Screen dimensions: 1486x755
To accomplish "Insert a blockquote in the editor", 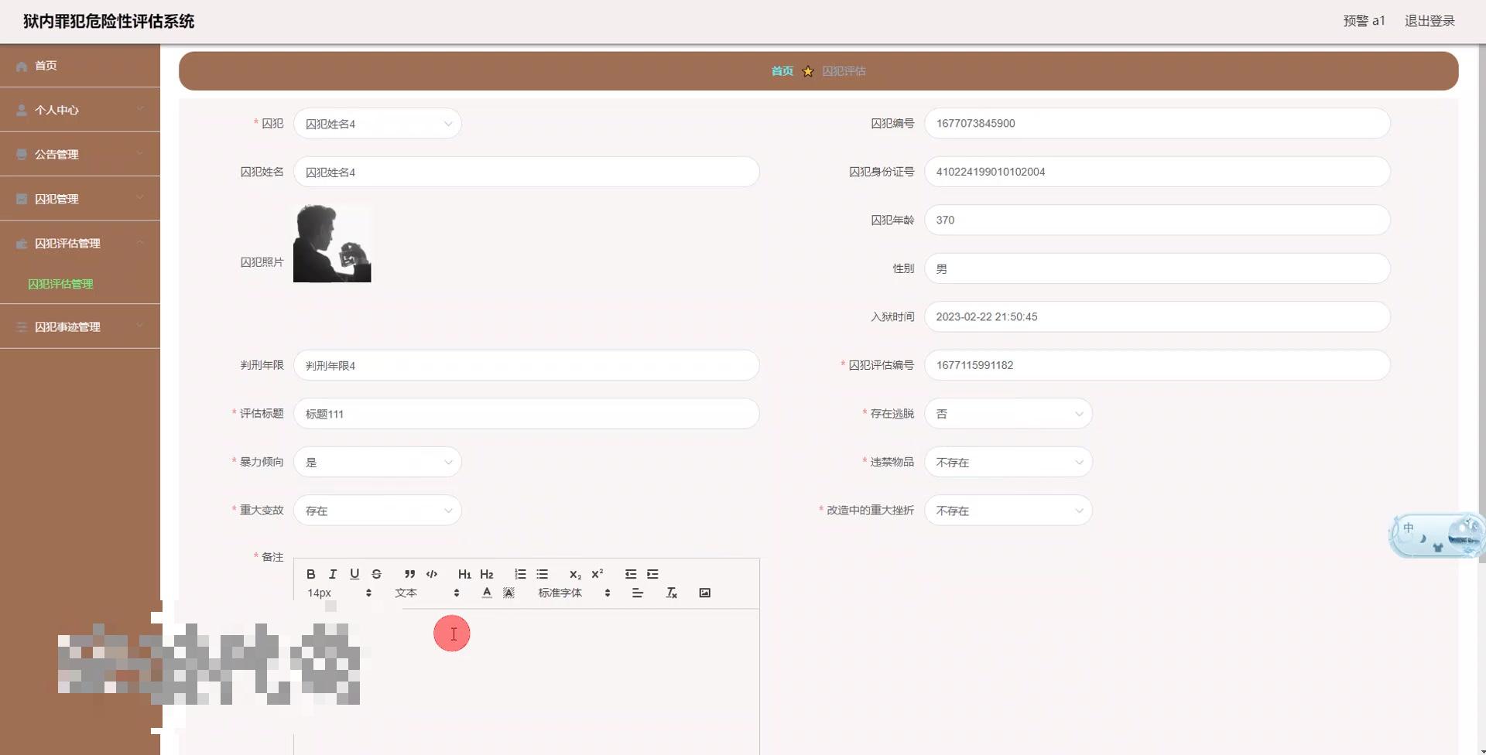I will tap(409, 574).
